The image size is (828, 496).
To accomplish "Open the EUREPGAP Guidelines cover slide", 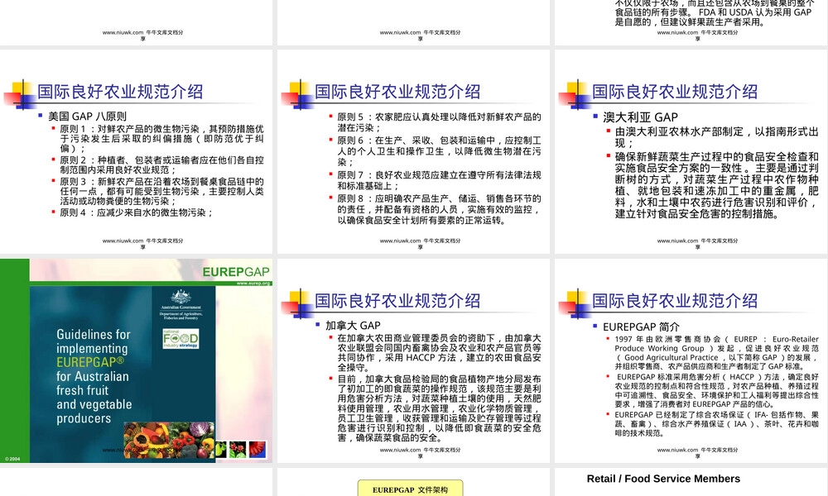I will pyautogui.click(x=137, y=360).
